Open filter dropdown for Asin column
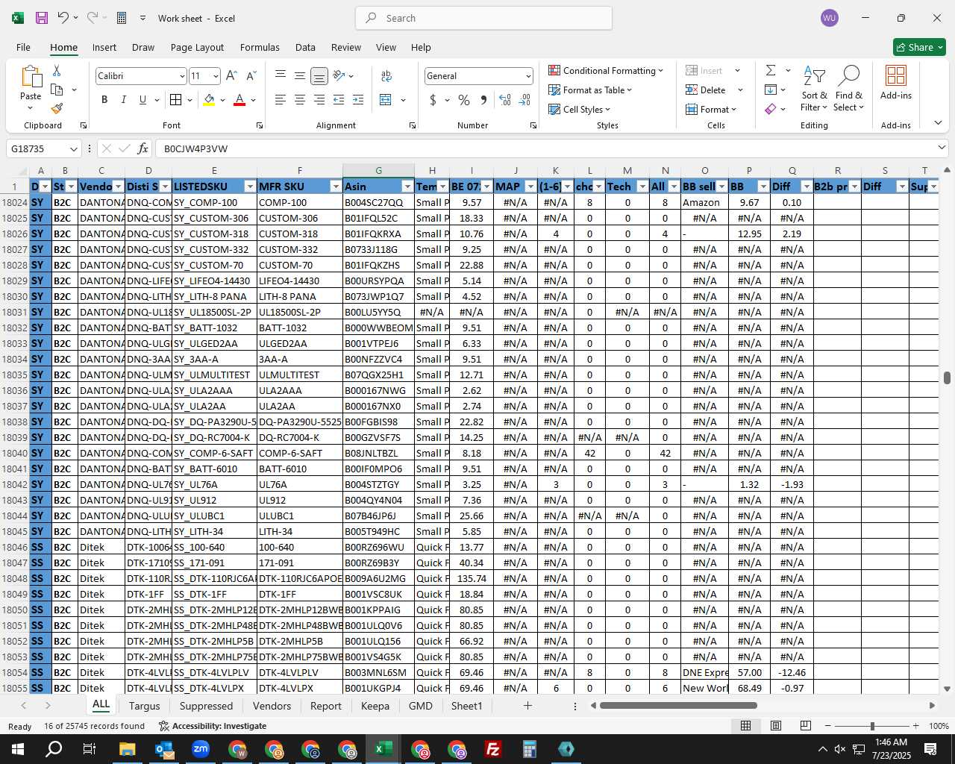955x764 pixels. point(407,187)
